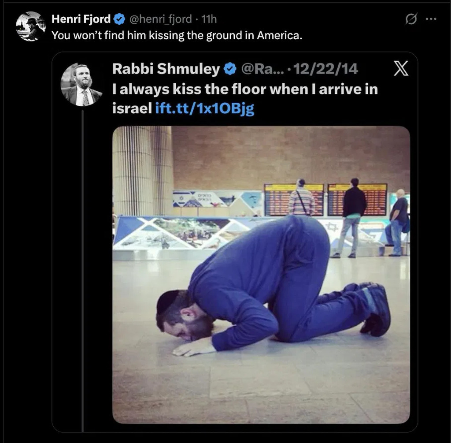Image resolution: width=451 pixels, height=443 pixels.
Task: Click the Grok slashed-circle icon
Action: click(411, 19)
